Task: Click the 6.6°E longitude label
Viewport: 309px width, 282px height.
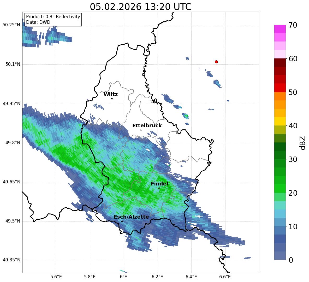Action: 225,277
